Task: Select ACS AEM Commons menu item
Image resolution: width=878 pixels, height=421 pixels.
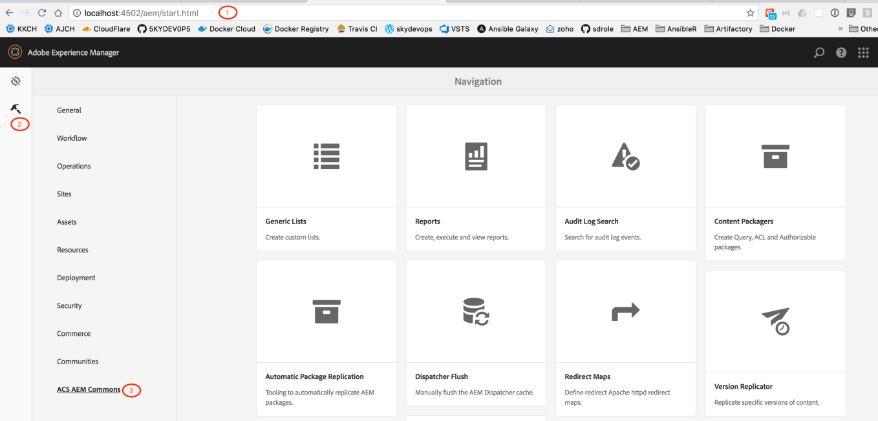Action: click(x=89, y=389)
